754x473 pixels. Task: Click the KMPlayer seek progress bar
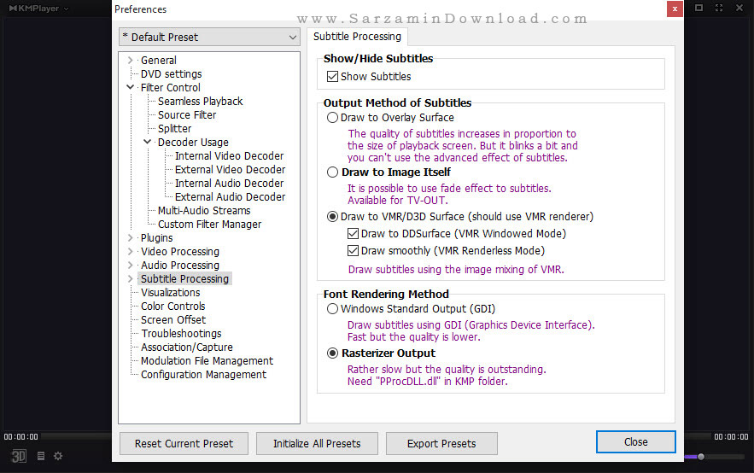click(x=77, y=436)
